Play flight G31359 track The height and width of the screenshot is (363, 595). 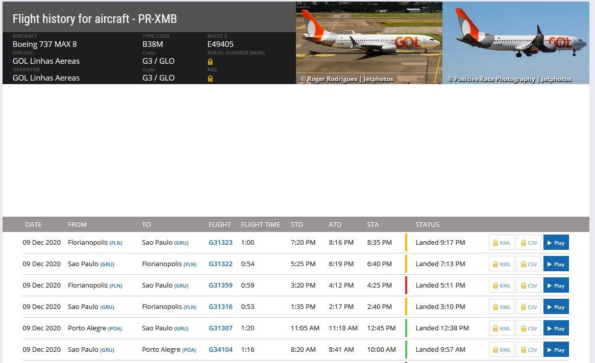coord(556,286)
